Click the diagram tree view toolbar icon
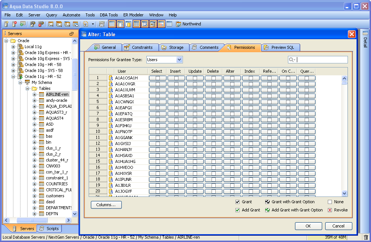Screen dimensions: 371x242 coord(153,24)
